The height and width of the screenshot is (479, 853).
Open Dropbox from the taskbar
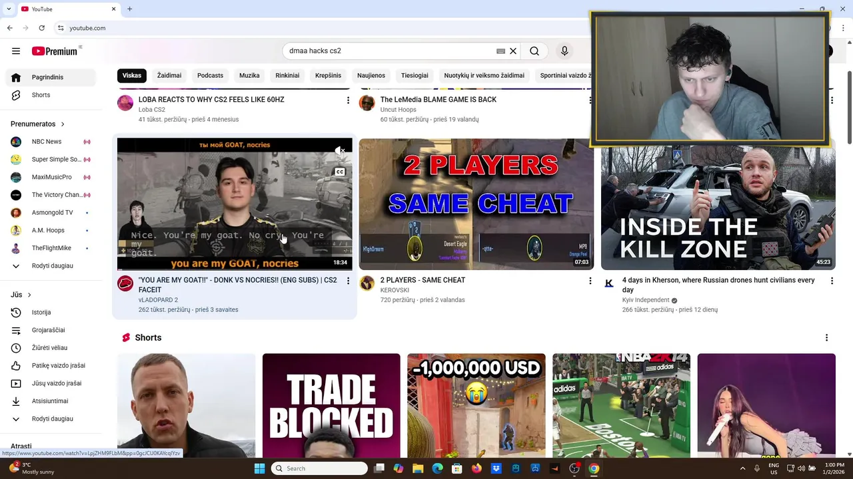[x=496, y=468]
